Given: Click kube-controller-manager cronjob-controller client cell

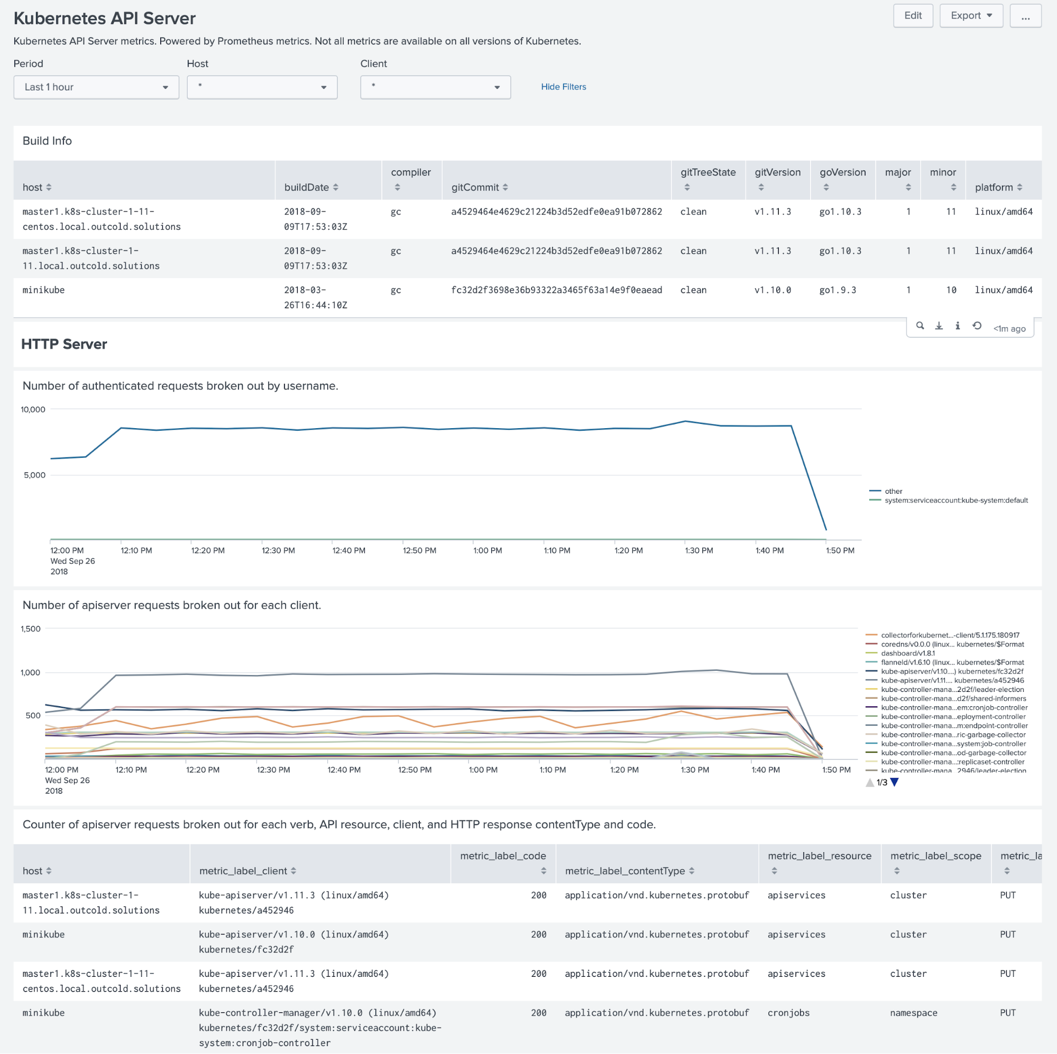Looking at the screenshot, I should [320, 1028].
